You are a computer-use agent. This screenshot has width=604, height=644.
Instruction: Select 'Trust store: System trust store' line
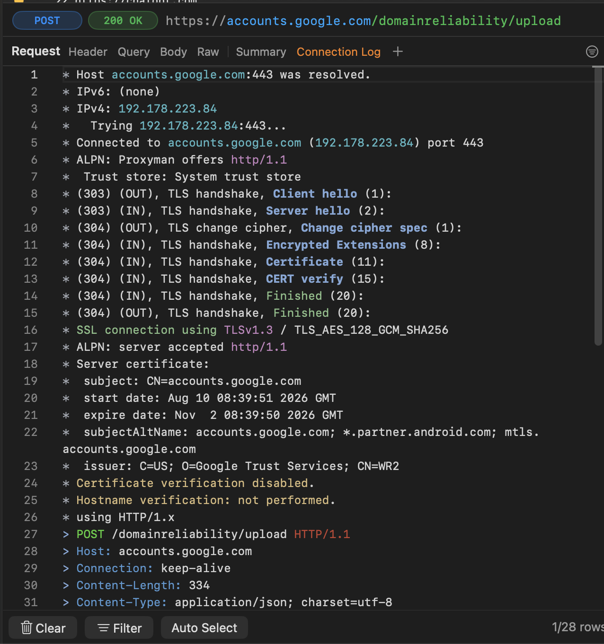coord(182,177)
